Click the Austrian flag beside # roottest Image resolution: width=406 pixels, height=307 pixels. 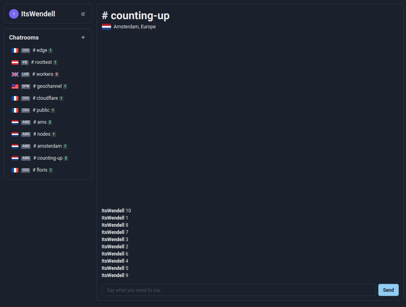coord(15,62)
